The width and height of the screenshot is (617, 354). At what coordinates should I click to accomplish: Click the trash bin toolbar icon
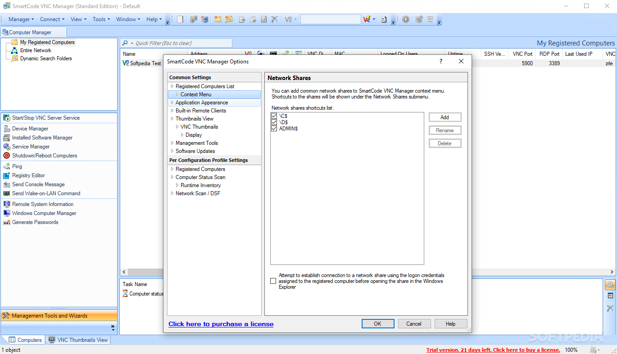point(430,19)
